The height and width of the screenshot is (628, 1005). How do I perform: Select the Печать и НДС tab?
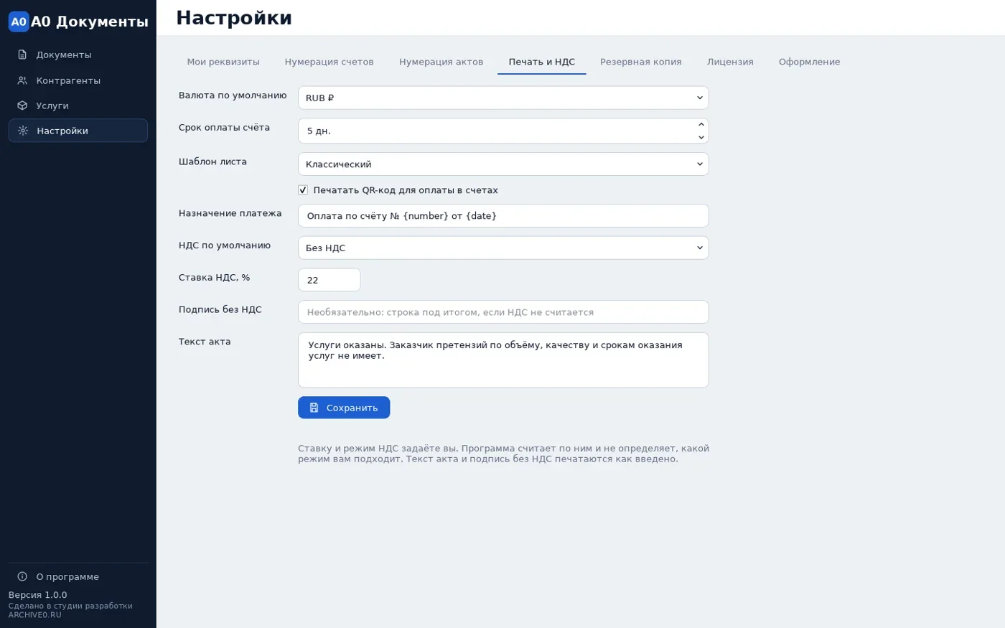pyautogui.click(x=542, y=62)
